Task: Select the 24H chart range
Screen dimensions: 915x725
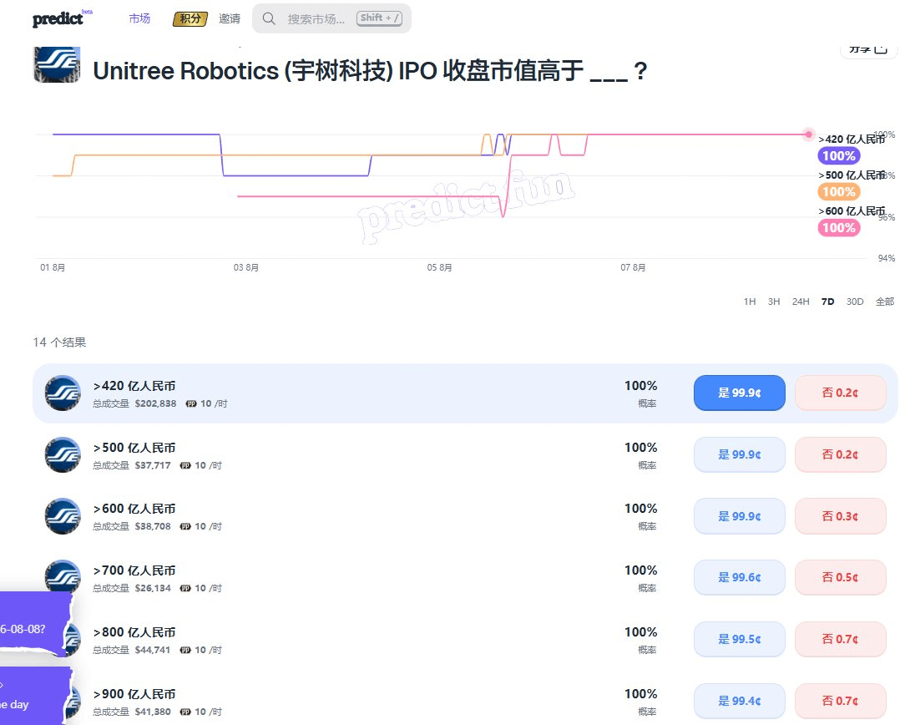Action: click(x=801, y=302)
